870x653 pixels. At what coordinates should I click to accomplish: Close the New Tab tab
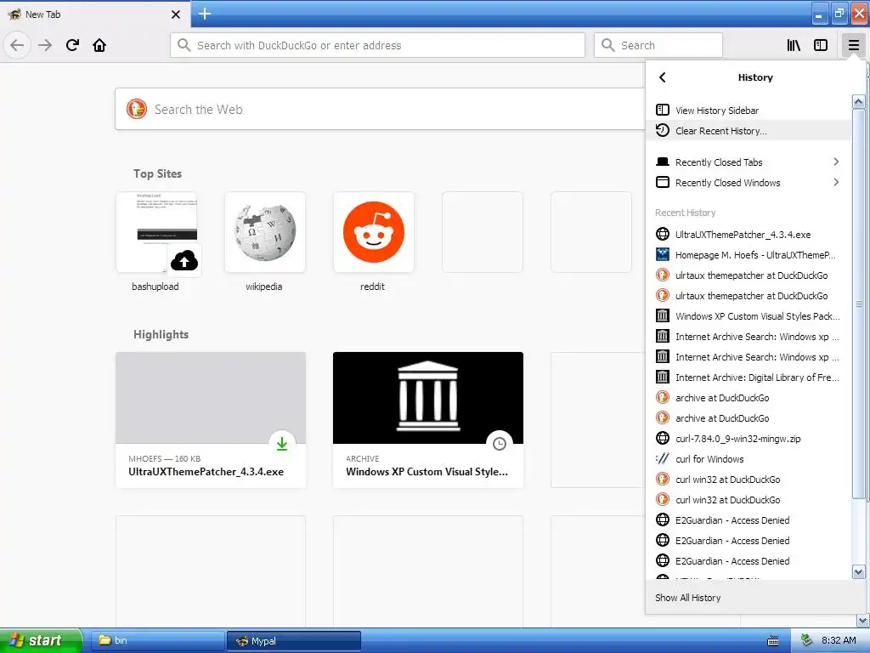point(176,14)
